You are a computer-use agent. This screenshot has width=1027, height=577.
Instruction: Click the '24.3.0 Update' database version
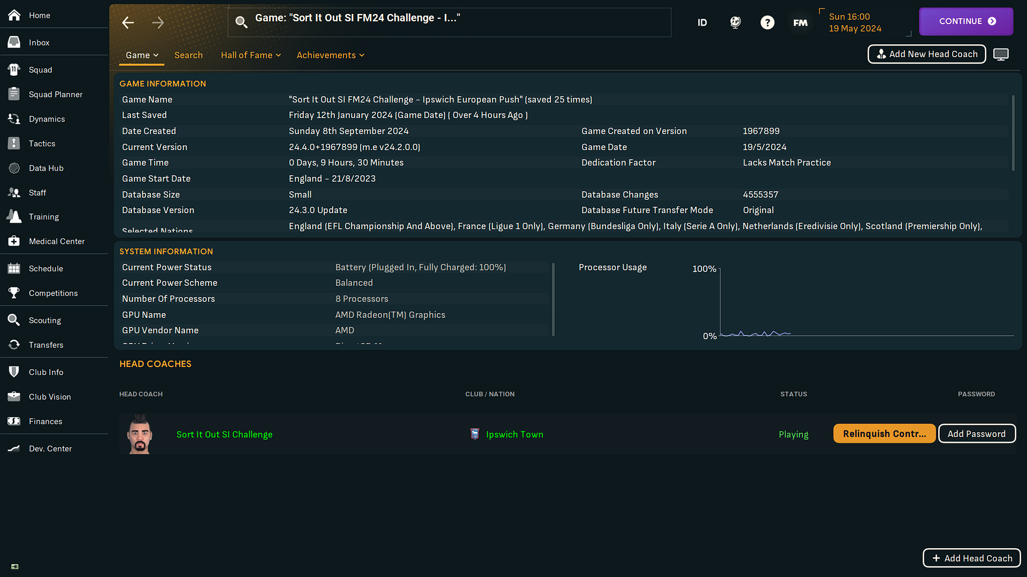tap(318, 210)
